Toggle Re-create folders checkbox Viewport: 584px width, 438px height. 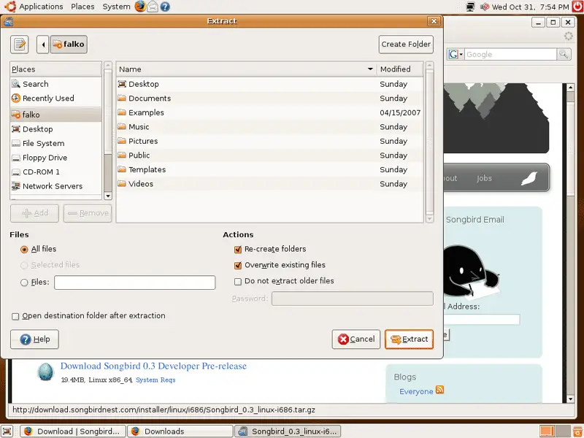(x=238, y=250)
